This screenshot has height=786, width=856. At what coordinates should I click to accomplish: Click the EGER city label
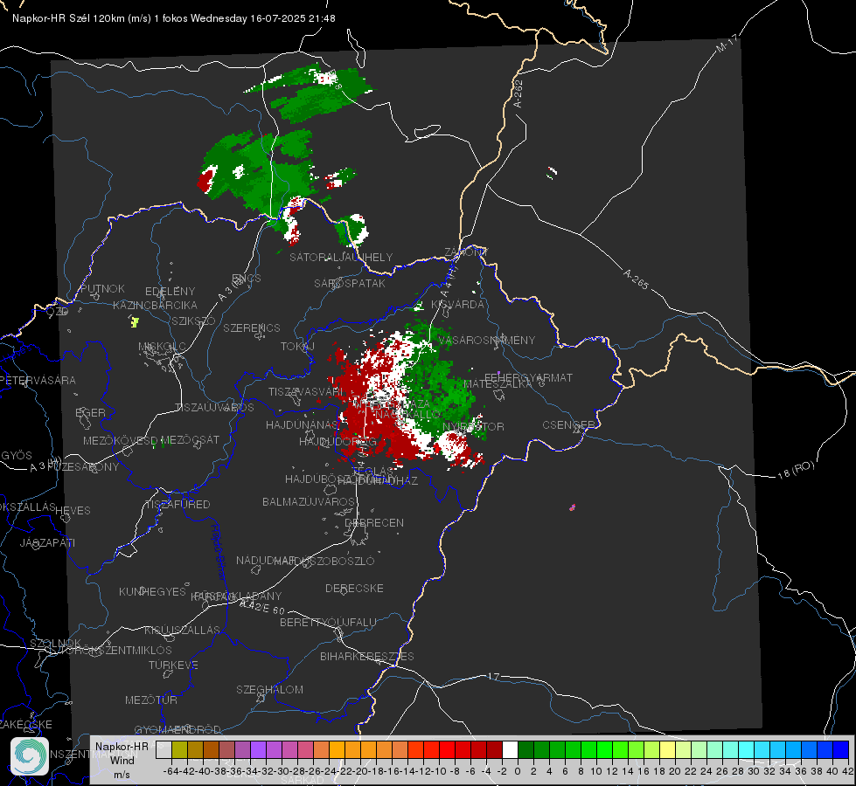[x=90, y=412]
